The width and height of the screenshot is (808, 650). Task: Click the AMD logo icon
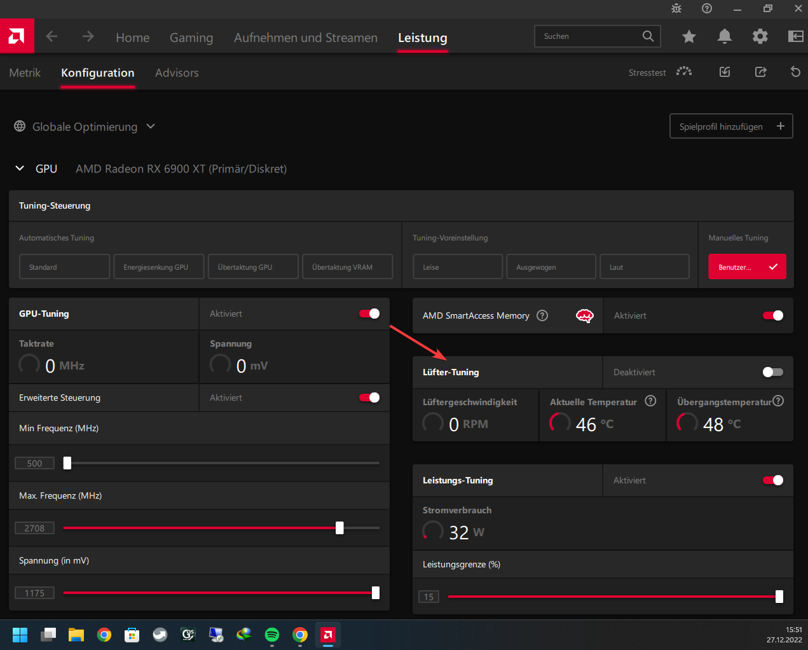(17, 36)
